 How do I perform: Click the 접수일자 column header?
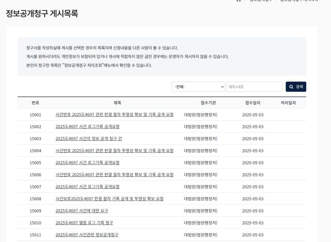pyautogui.click(x=252, y=103)
